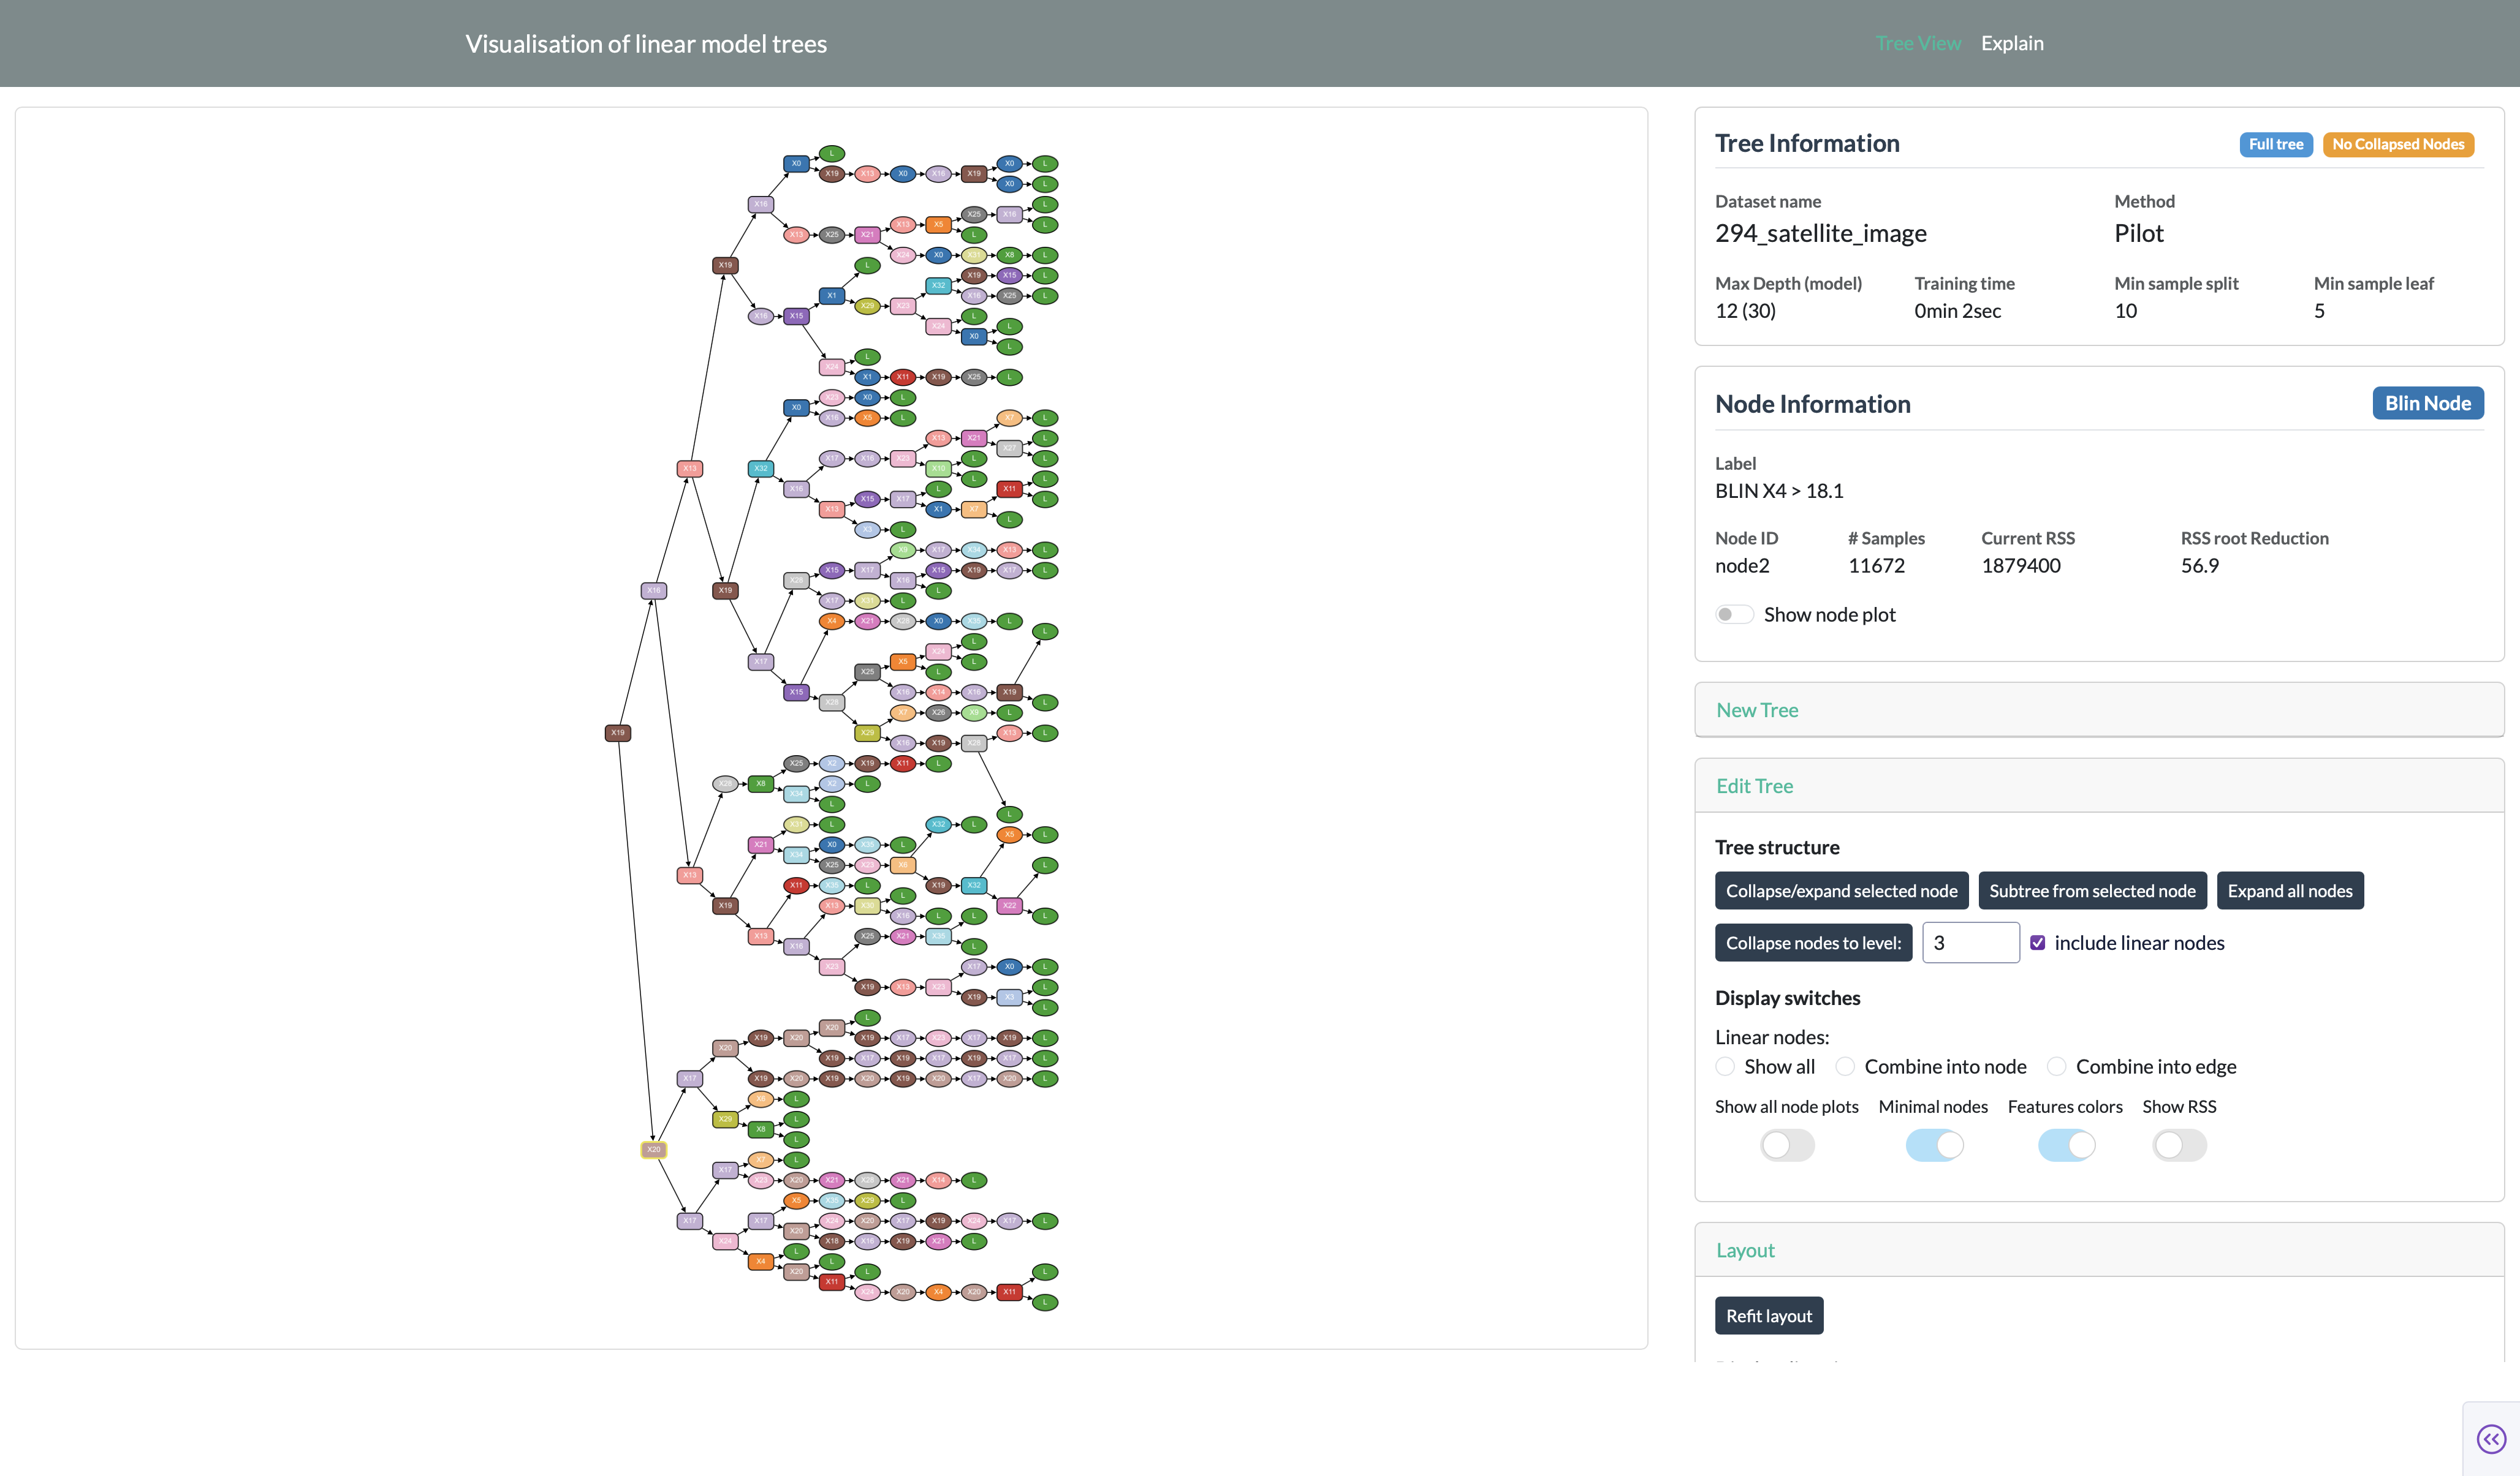2520x1476 pixels.
Task: Turn off the Features colors switch
Action: click(2066, 1145)
